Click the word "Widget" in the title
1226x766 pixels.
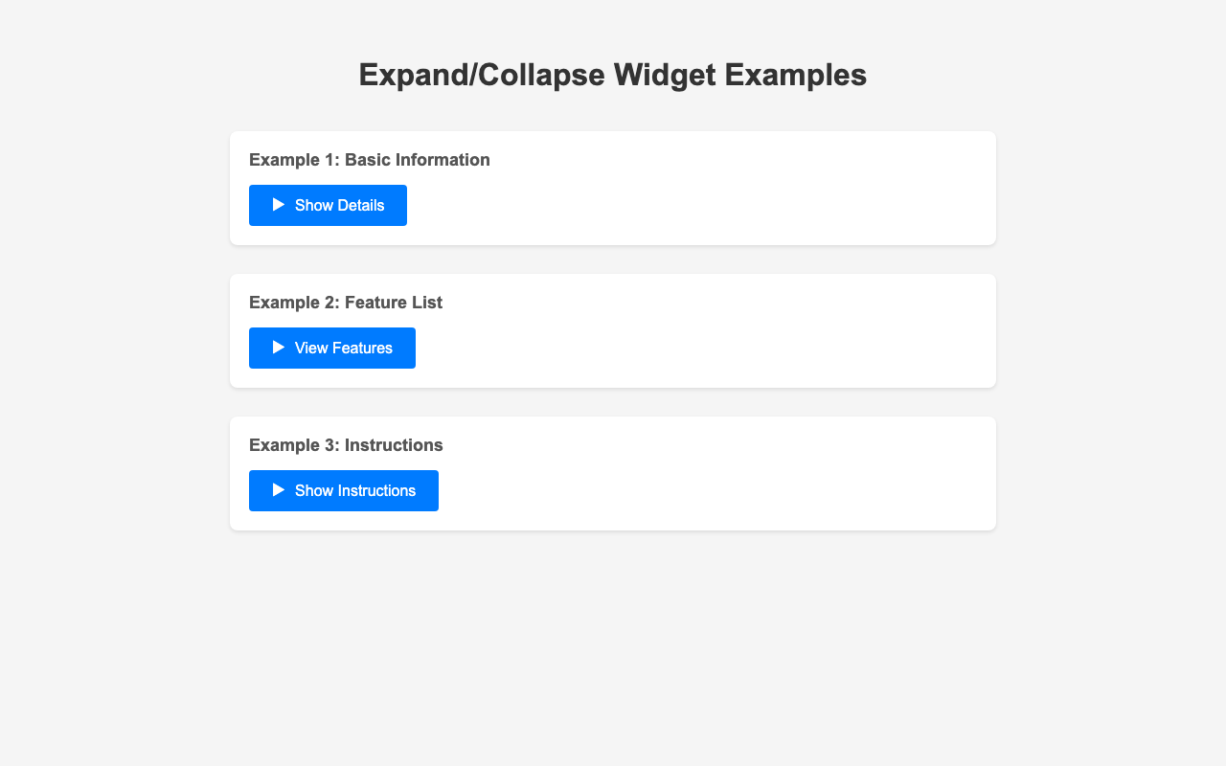click(x=665, y=75)
